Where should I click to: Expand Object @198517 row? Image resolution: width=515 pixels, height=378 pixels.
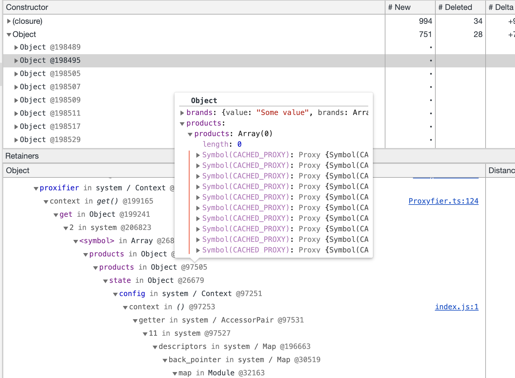click(16, 127)
